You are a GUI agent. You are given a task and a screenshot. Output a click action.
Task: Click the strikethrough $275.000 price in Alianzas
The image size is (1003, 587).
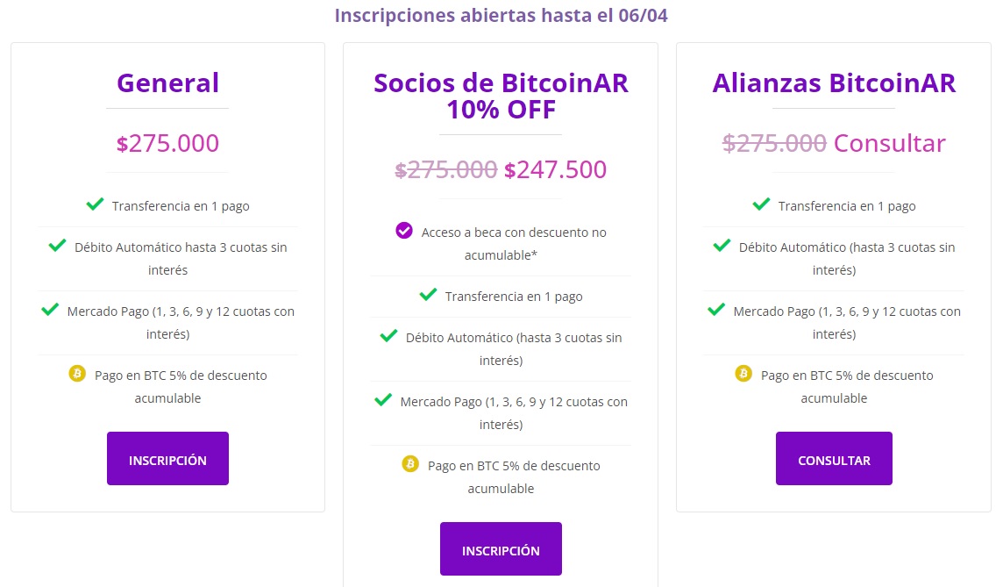[775, 142]
